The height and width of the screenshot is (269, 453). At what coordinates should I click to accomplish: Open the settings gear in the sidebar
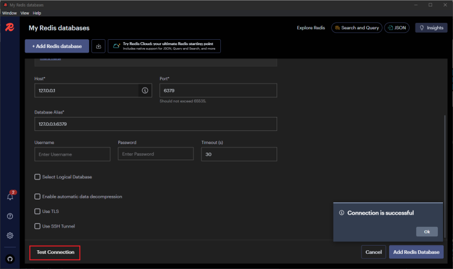click(x=10, y=236)
